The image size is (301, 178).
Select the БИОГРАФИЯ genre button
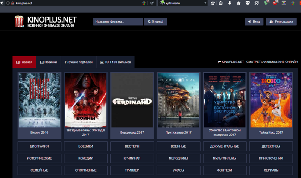click(40, 146)
